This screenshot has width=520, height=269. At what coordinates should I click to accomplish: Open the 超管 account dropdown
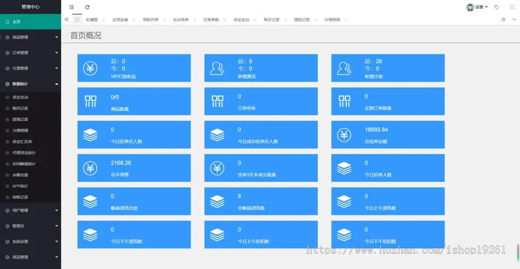coord(481,7)
